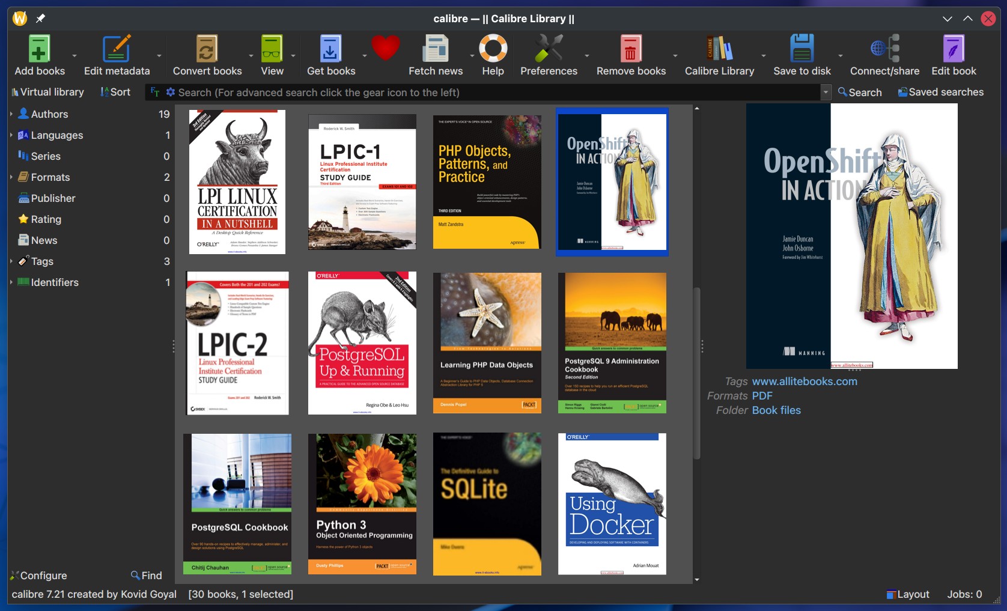This screenshot has height=611, width=1007.
Task: Click the Add books icon
Action: [39, 49]
